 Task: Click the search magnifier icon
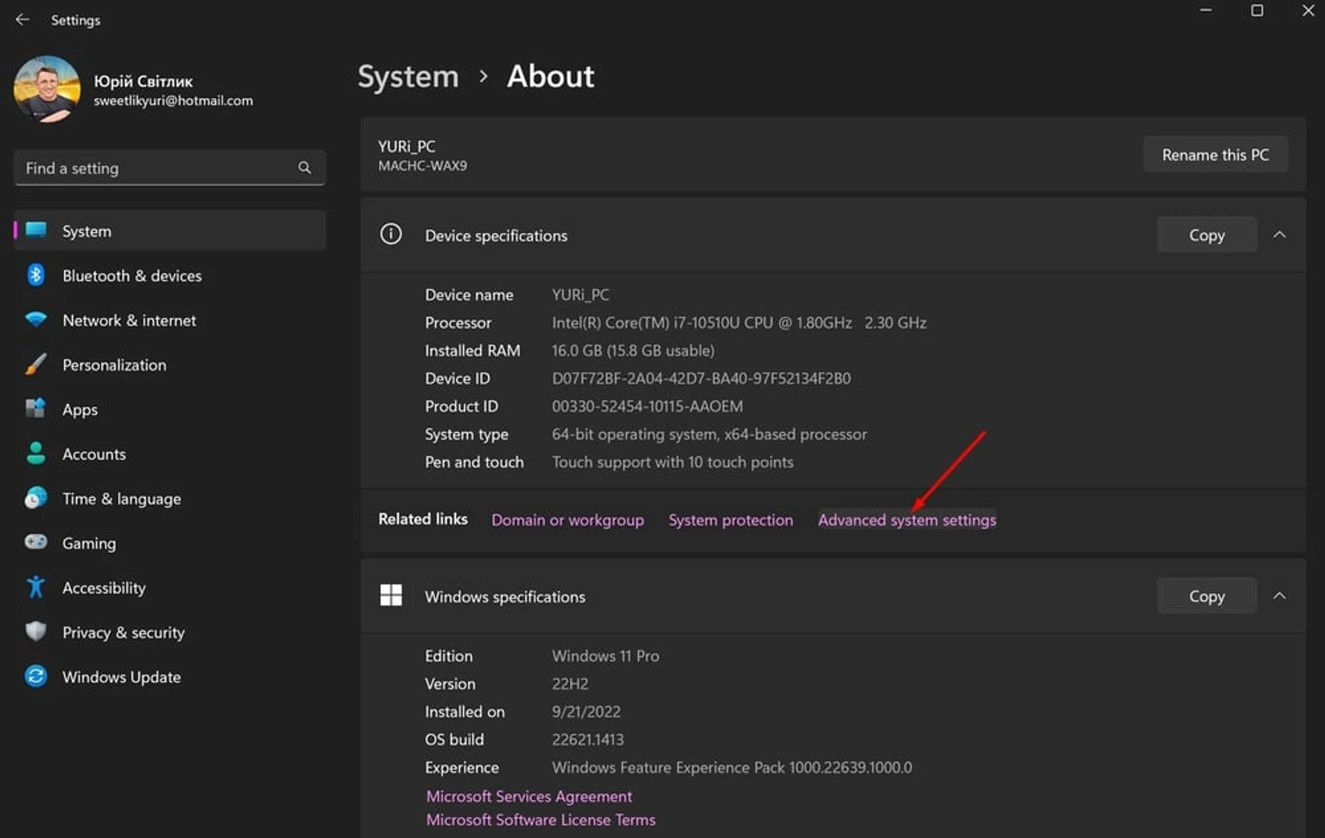(304, 168)
